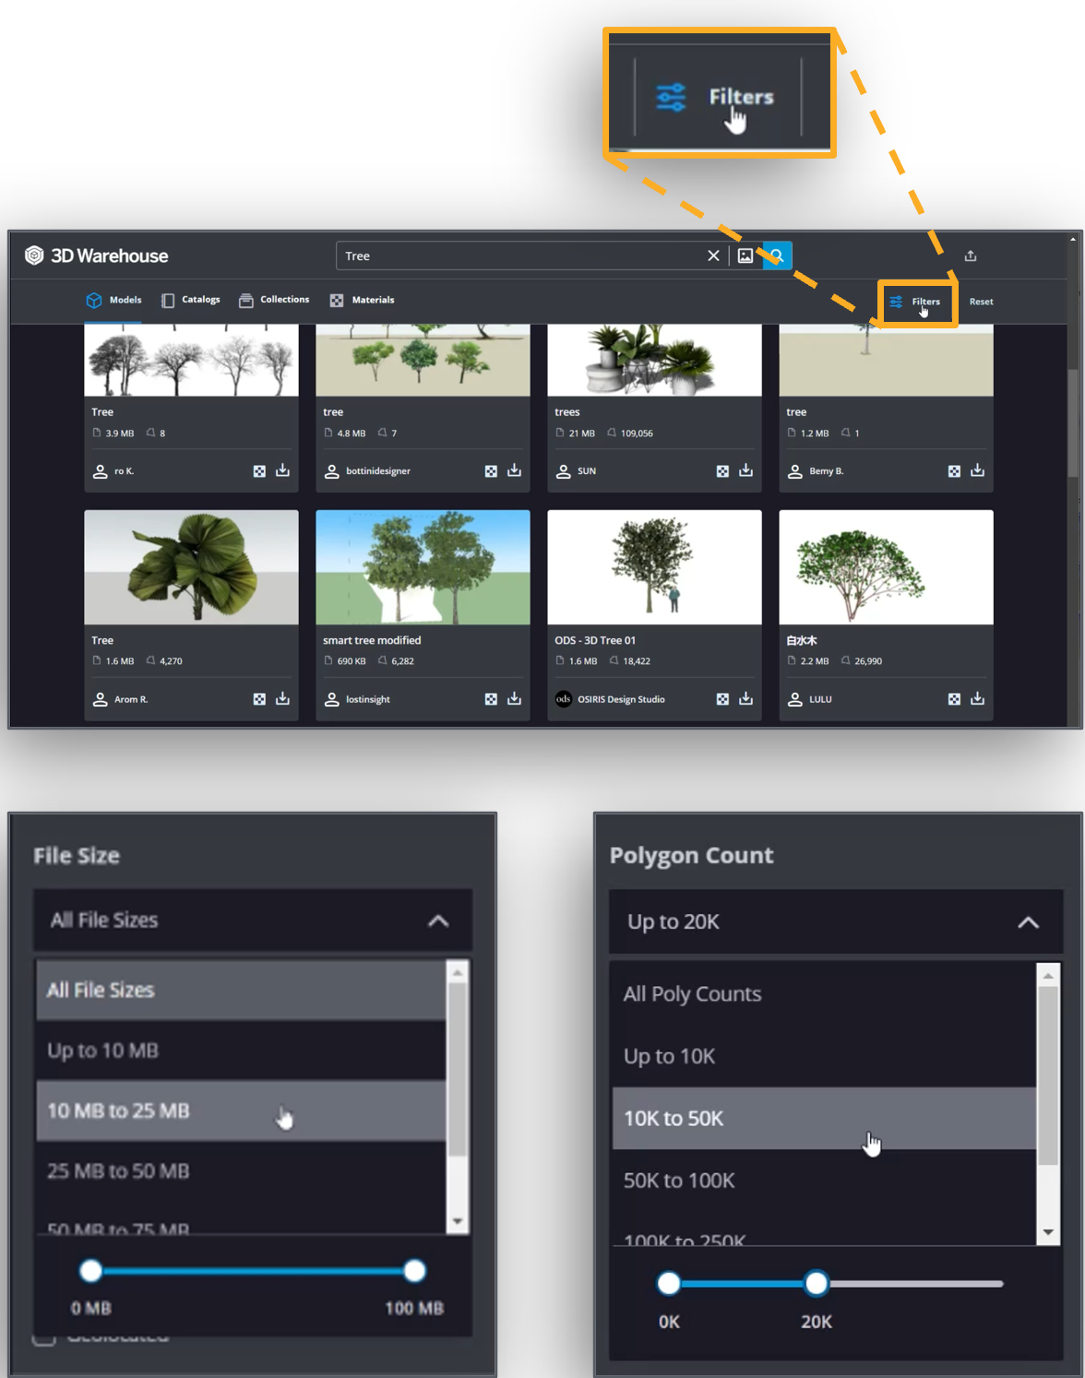Select 10 MB to 25 MB option
This screenshot has width=1085, height=1378.
pyautogui.click(x=240, y=1111)
